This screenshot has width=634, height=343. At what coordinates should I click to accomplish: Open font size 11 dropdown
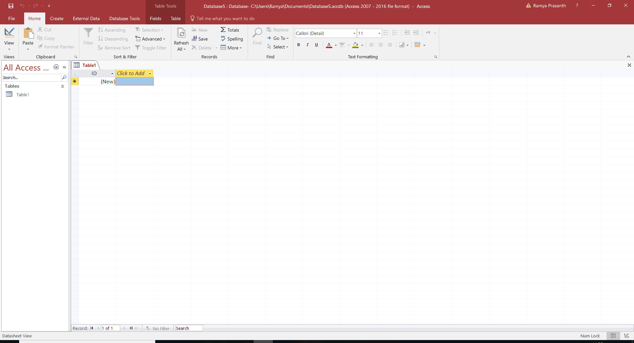379,33
